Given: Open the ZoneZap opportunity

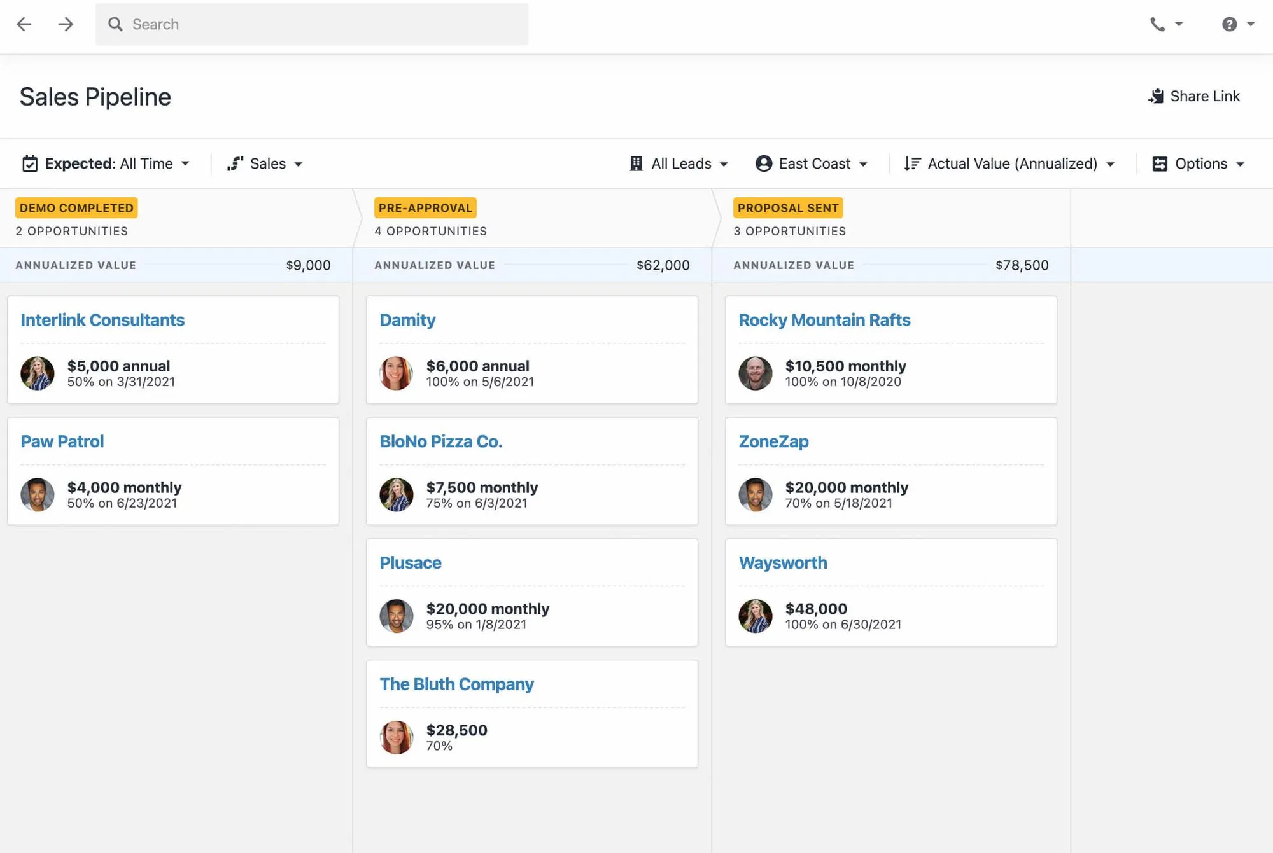Looking at the screenshot, I should [773, 441].
